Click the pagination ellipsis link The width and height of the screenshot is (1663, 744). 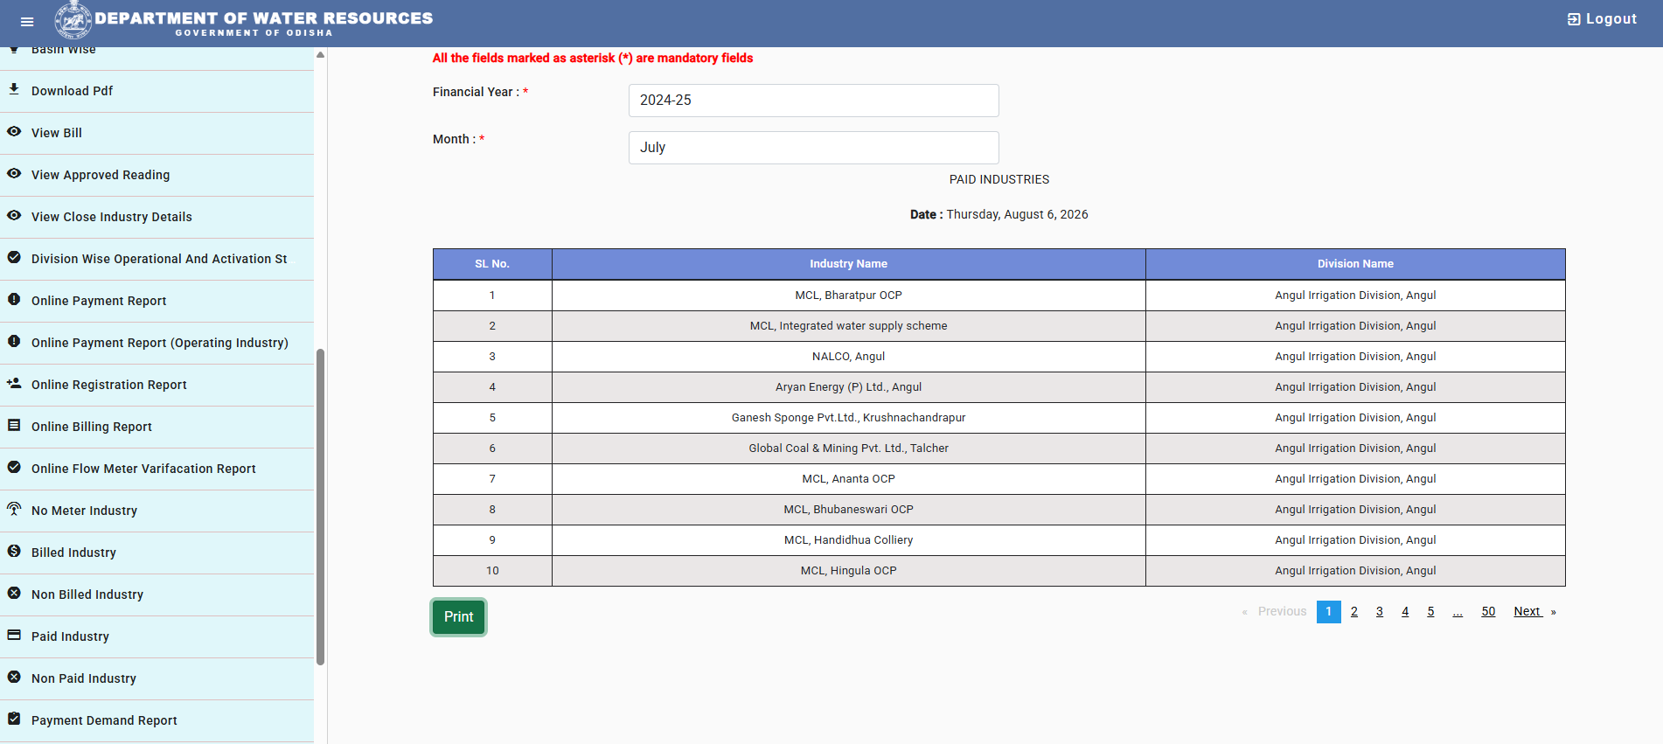[1458, 611]
